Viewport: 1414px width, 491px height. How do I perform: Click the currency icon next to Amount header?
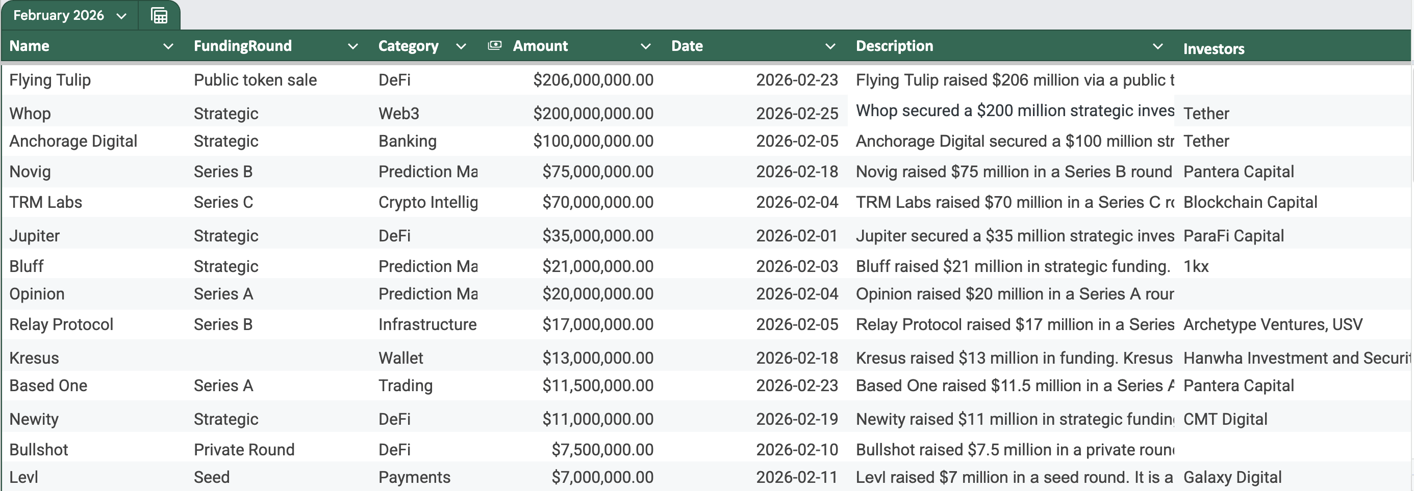[495, 45]
